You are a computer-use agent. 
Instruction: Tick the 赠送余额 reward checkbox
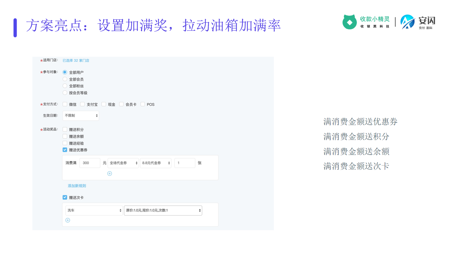[65, 136]
